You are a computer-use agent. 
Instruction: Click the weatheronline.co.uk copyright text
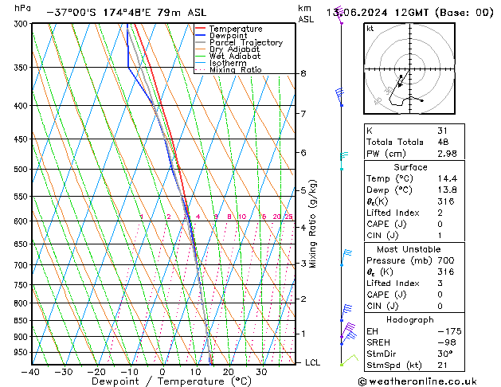(417, 381)
